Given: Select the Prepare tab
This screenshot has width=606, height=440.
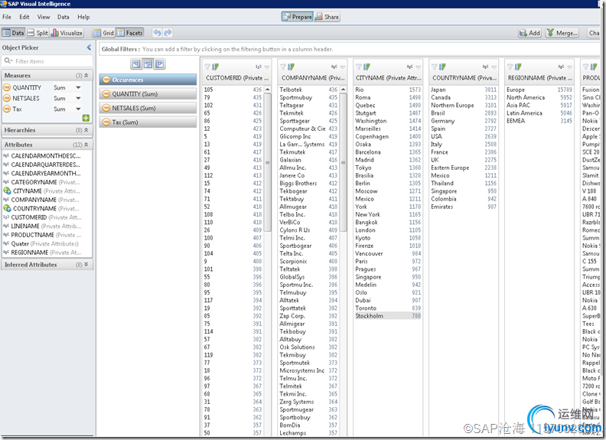Looking at the screenshot, I should [x=297, y=17].
